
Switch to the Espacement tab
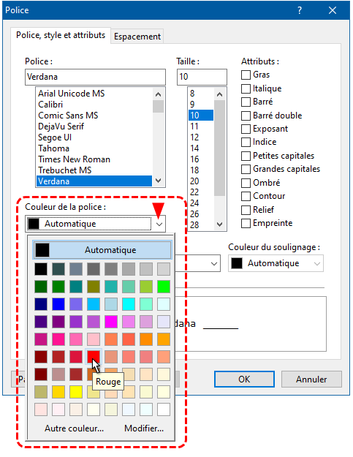(137, 37)
